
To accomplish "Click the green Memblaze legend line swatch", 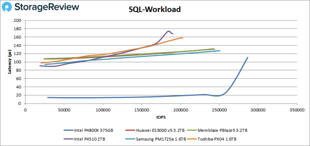I will 192,130.
